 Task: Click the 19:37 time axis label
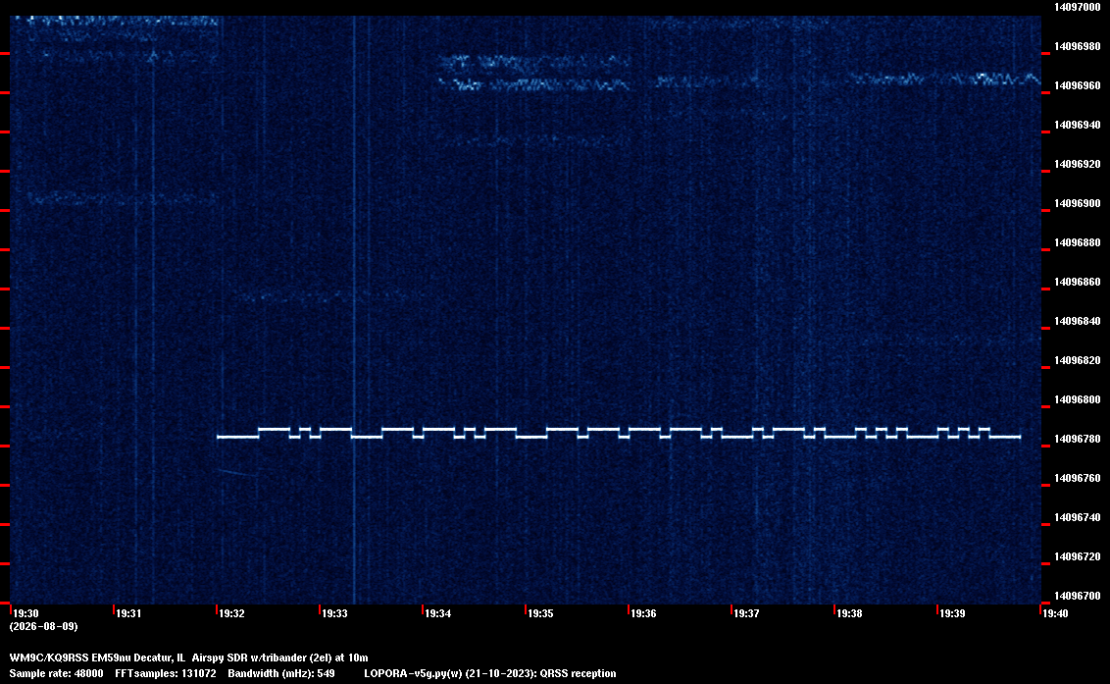tap(746, 613)
